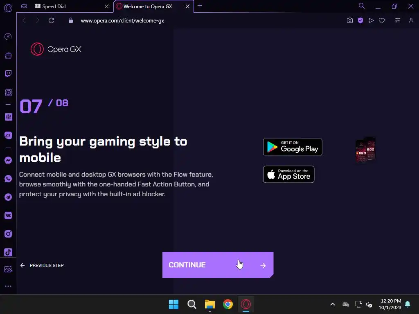Go back to the previous page

(24, 20)
